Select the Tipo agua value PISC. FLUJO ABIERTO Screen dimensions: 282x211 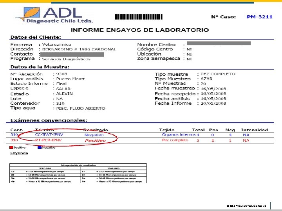[x=81, y=108]
